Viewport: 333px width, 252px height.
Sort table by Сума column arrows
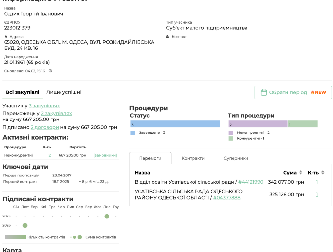click(x=300, y=173)
